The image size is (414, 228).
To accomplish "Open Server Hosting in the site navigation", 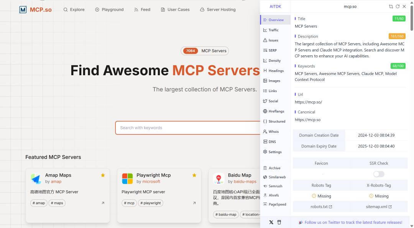I will (218, 10).
